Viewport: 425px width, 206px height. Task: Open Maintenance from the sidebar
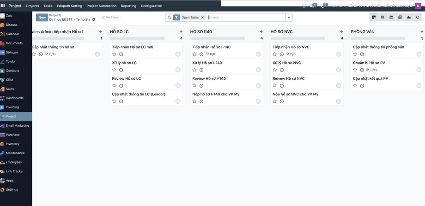(x=16, y=153)
